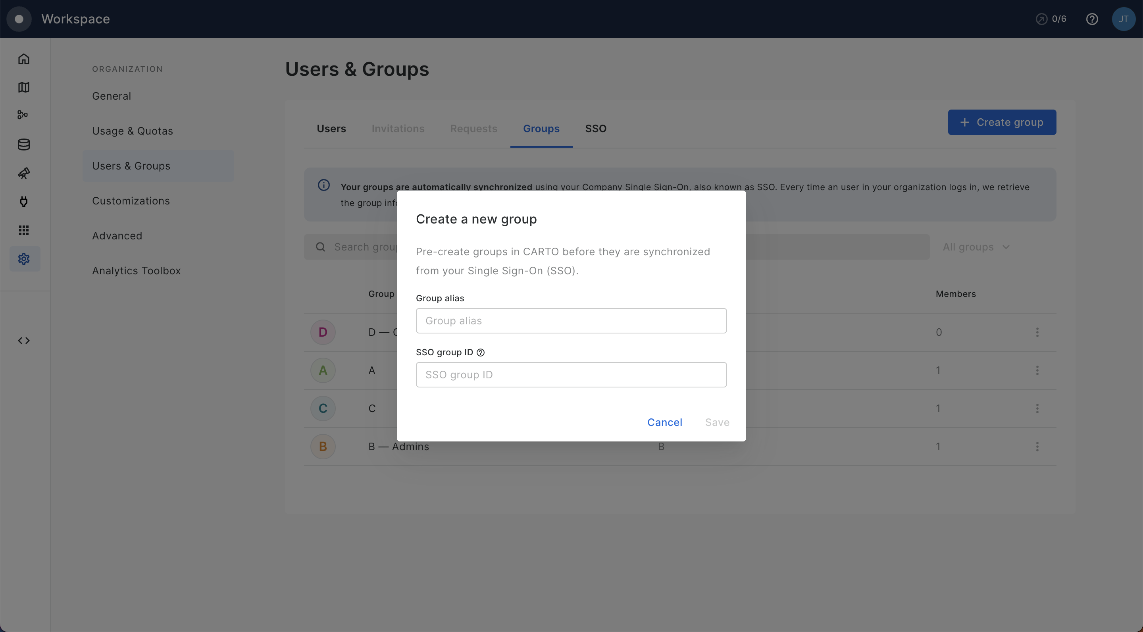Open the Maps icon in sidebar

point(24,87)
